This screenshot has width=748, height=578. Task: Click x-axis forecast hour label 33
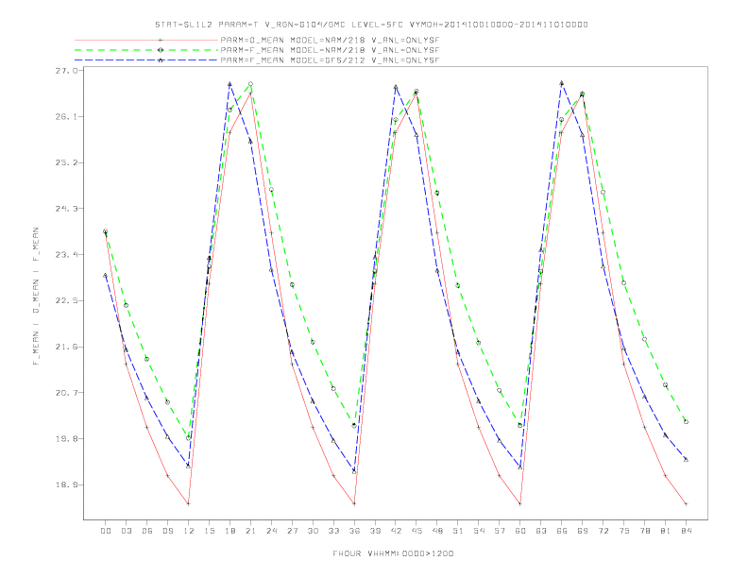(x=333, y=531)
